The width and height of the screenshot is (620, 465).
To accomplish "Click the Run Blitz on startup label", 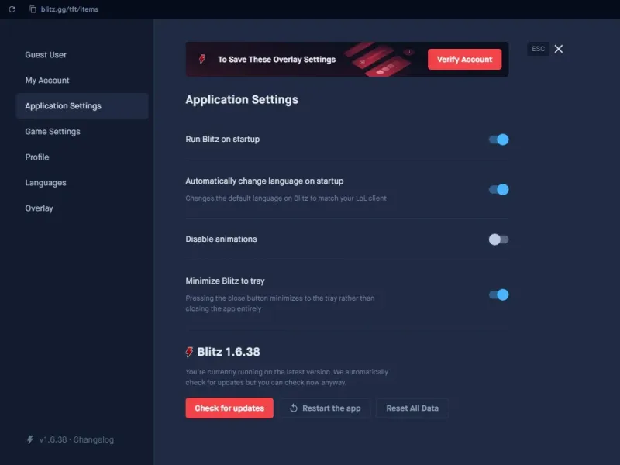I will [222, 139].
